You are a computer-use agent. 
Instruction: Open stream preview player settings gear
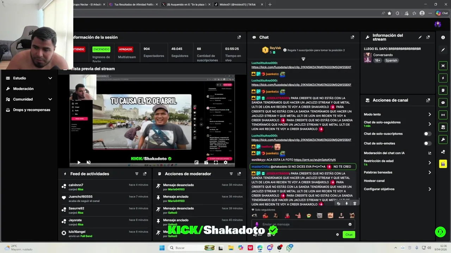click(x=225, y=162)
